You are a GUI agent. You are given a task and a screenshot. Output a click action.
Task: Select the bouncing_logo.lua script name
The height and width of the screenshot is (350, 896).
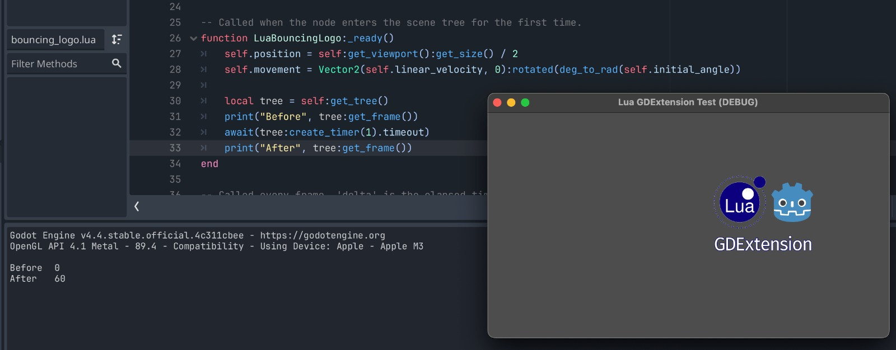(54, 40)
